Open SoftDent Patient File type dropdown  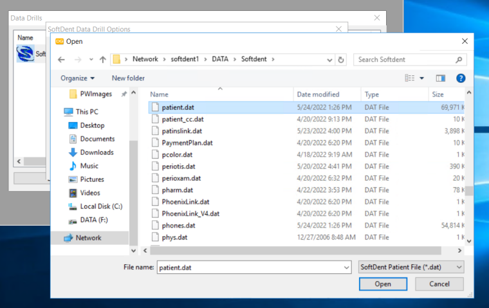pos(411,267)
